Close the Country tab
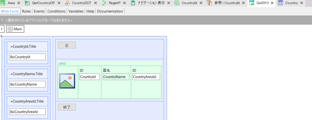Viewport: 312px width, 120px height. coord(302,3)
